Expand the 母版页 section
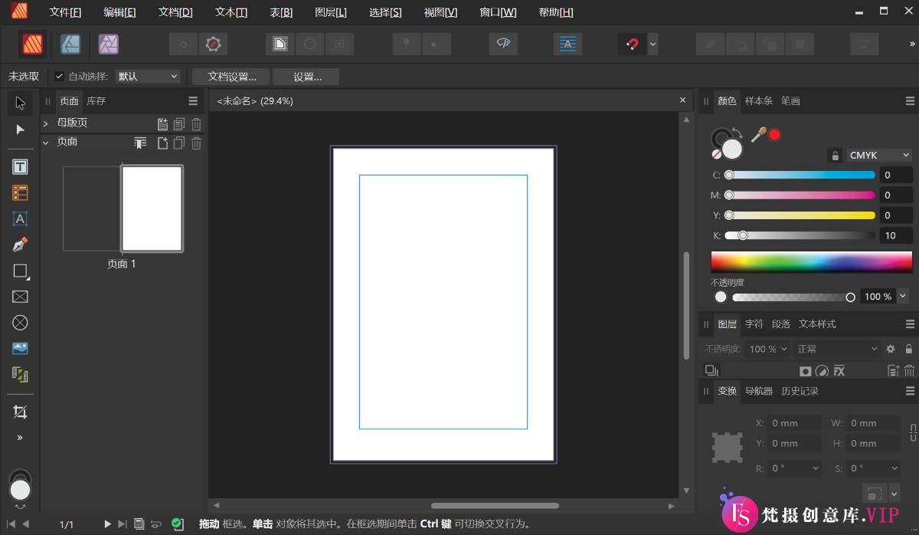The image size is (919, 535). click(x=46, y=123)
